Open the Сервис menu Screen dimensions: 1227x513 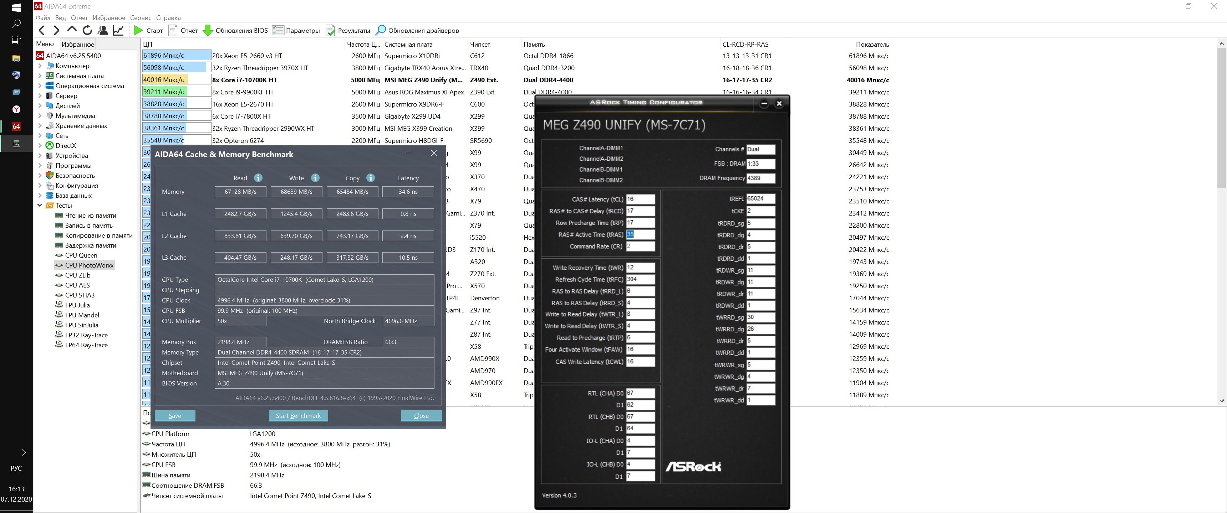point(141,17)
